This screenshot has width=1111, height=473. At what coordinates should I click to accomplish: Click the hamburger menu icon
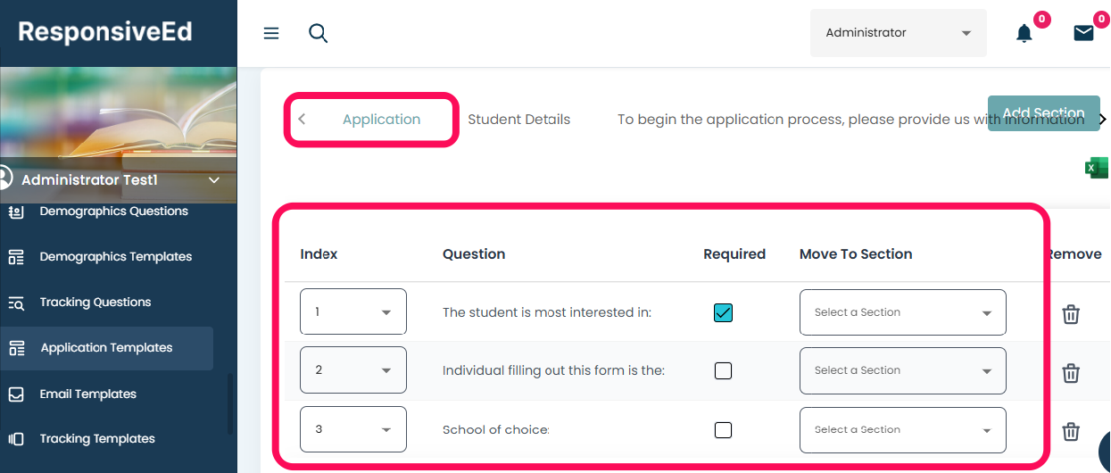click(x=271, y=33)
